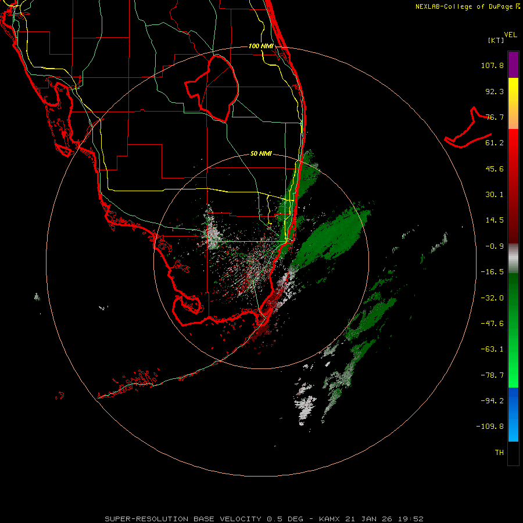Click the -94.2 velocity scale value
The width and height of the screenshot is (523, 523).
492,401
